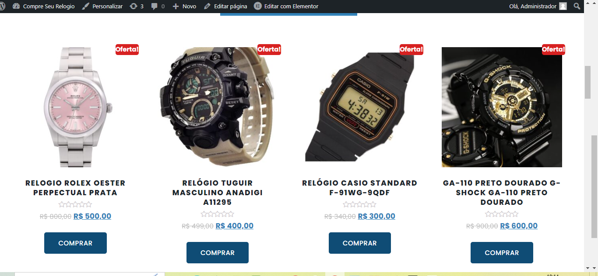598x276 pixels.
Task: Click the Oferta badge on G-Shock
Action: pos(553,49)
